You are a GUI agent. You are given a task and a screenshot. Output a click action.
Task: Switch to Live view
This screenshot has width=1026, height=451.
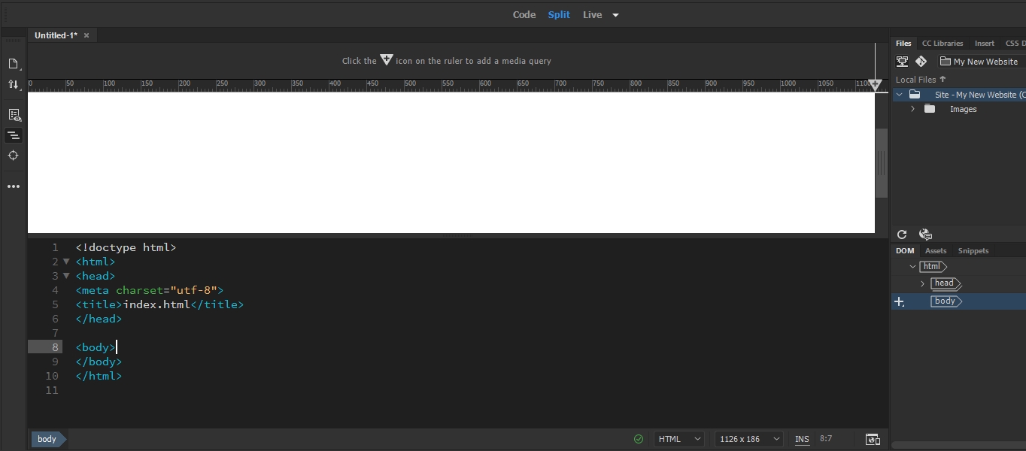click(592, 14)
